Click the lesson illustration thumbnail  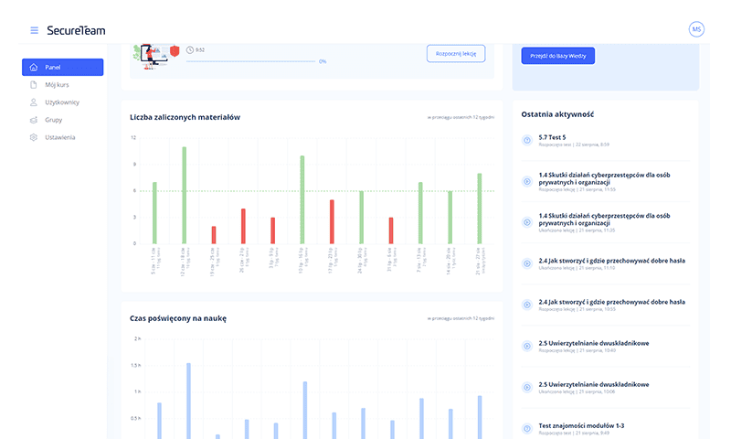point(152,54)
